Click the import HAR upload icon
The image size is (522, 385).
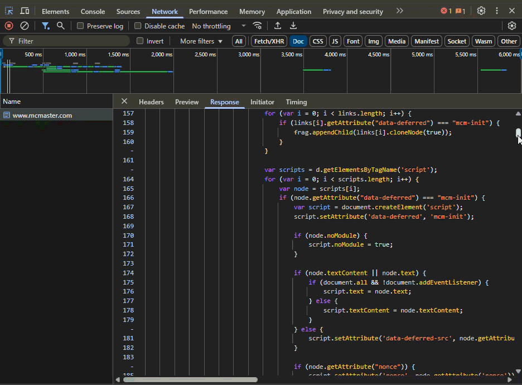(278, 26)
